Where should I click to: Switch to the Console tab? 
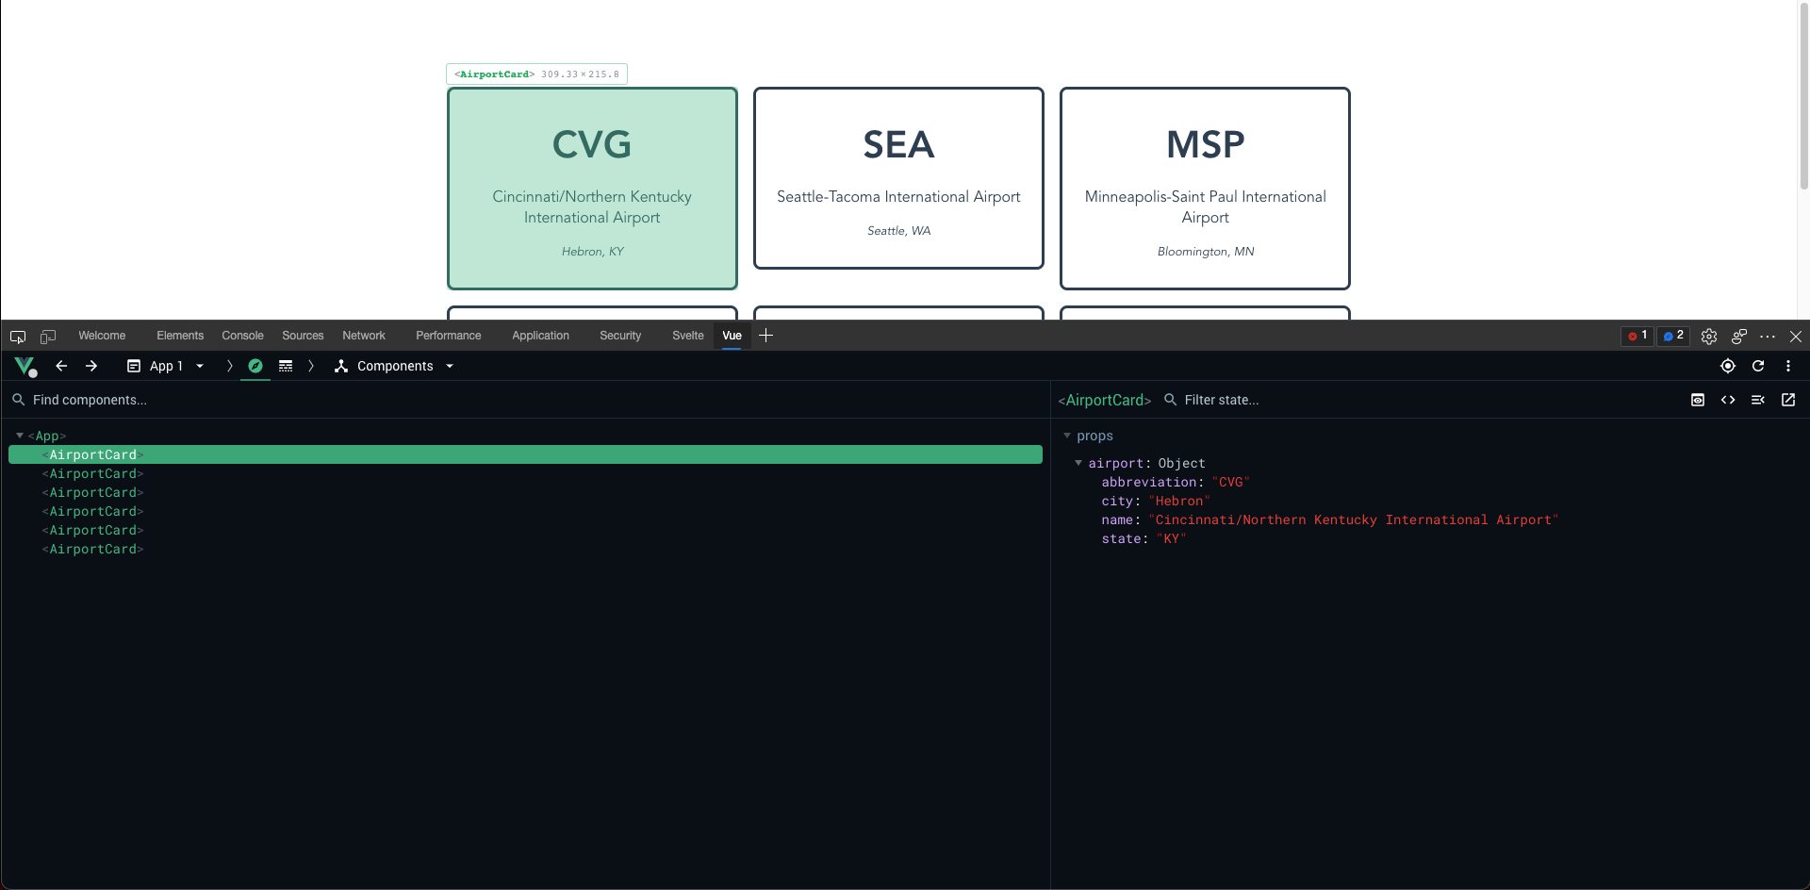242,336
